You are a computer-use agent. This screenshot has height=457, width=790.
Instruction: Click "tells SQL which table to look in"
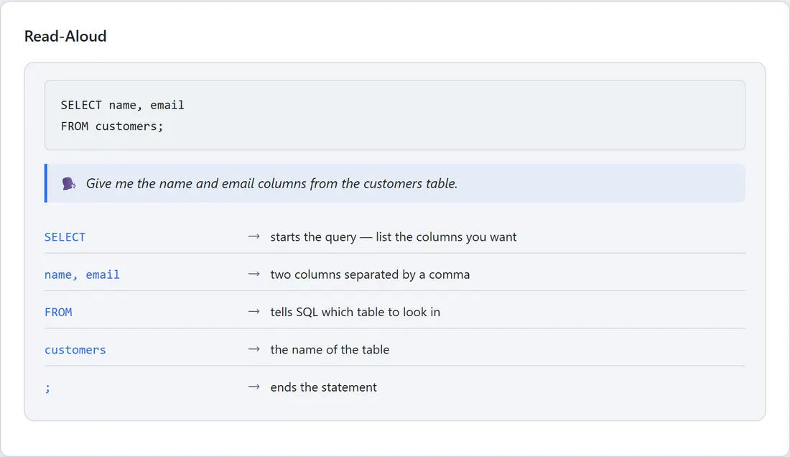click(355, 312)
